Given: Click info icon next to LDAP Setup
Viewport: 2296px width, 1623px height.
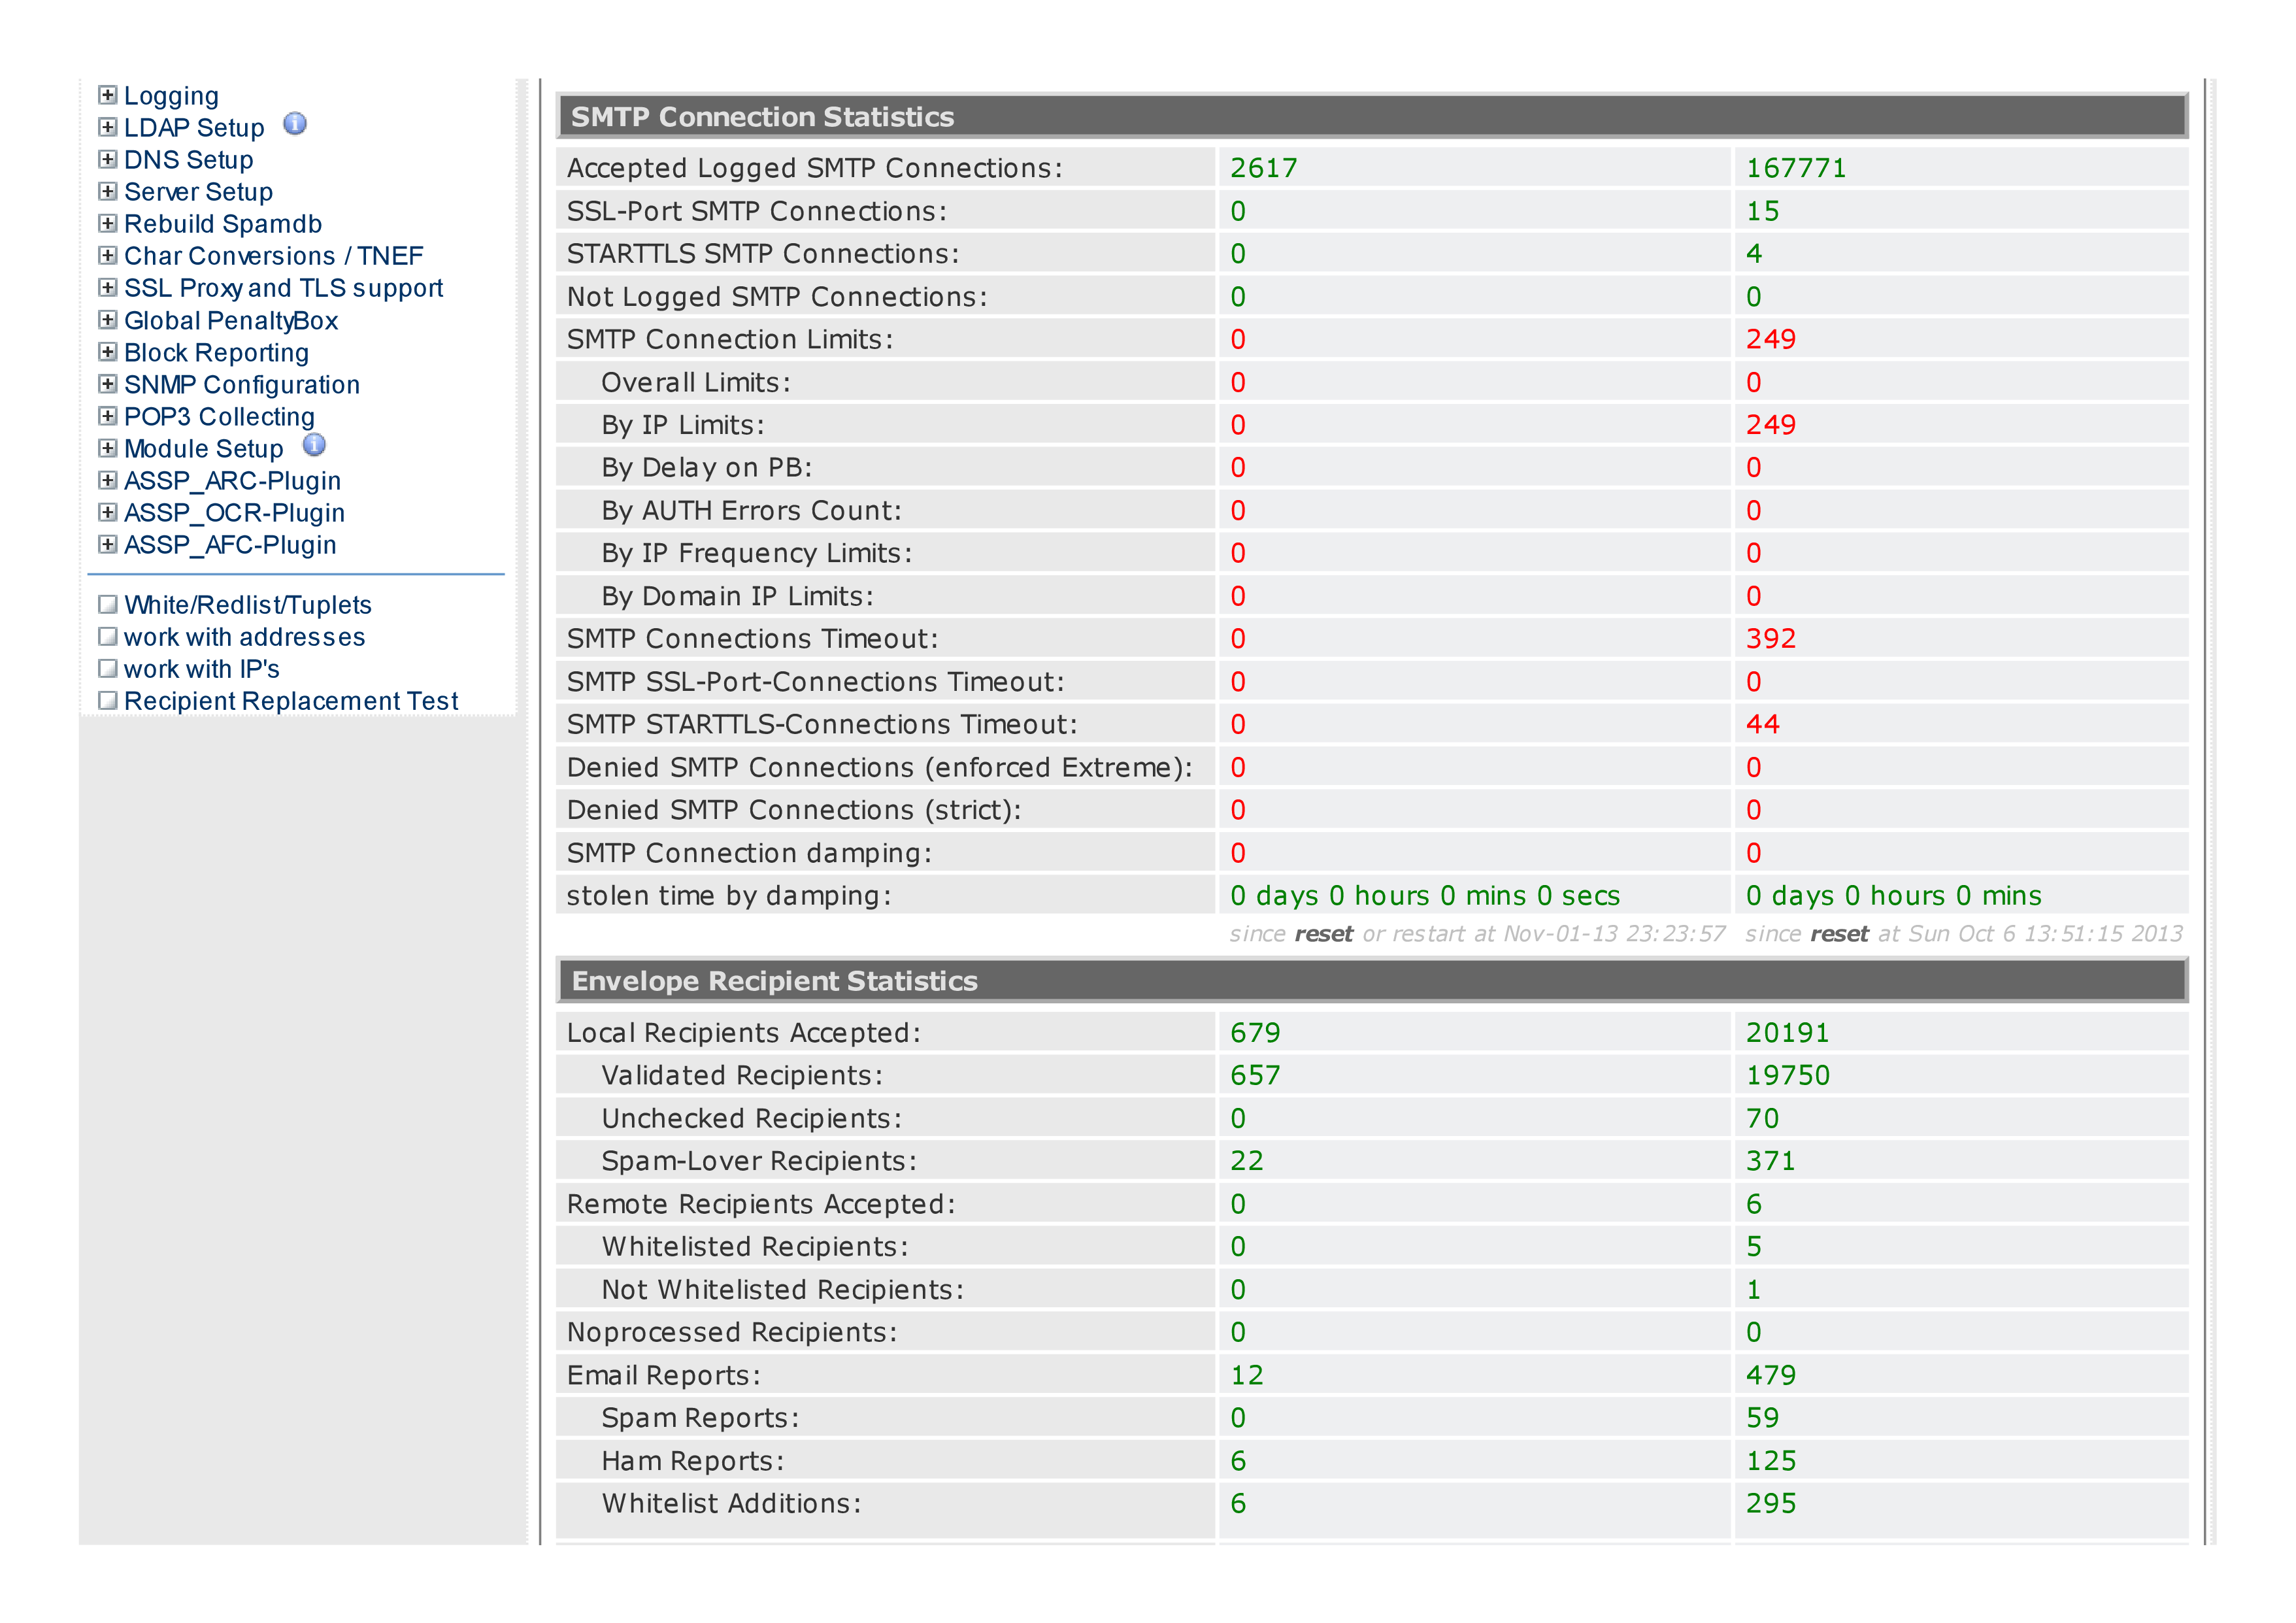Looking at the screenshot, I should pyautogui.click(x=295, y=124).
